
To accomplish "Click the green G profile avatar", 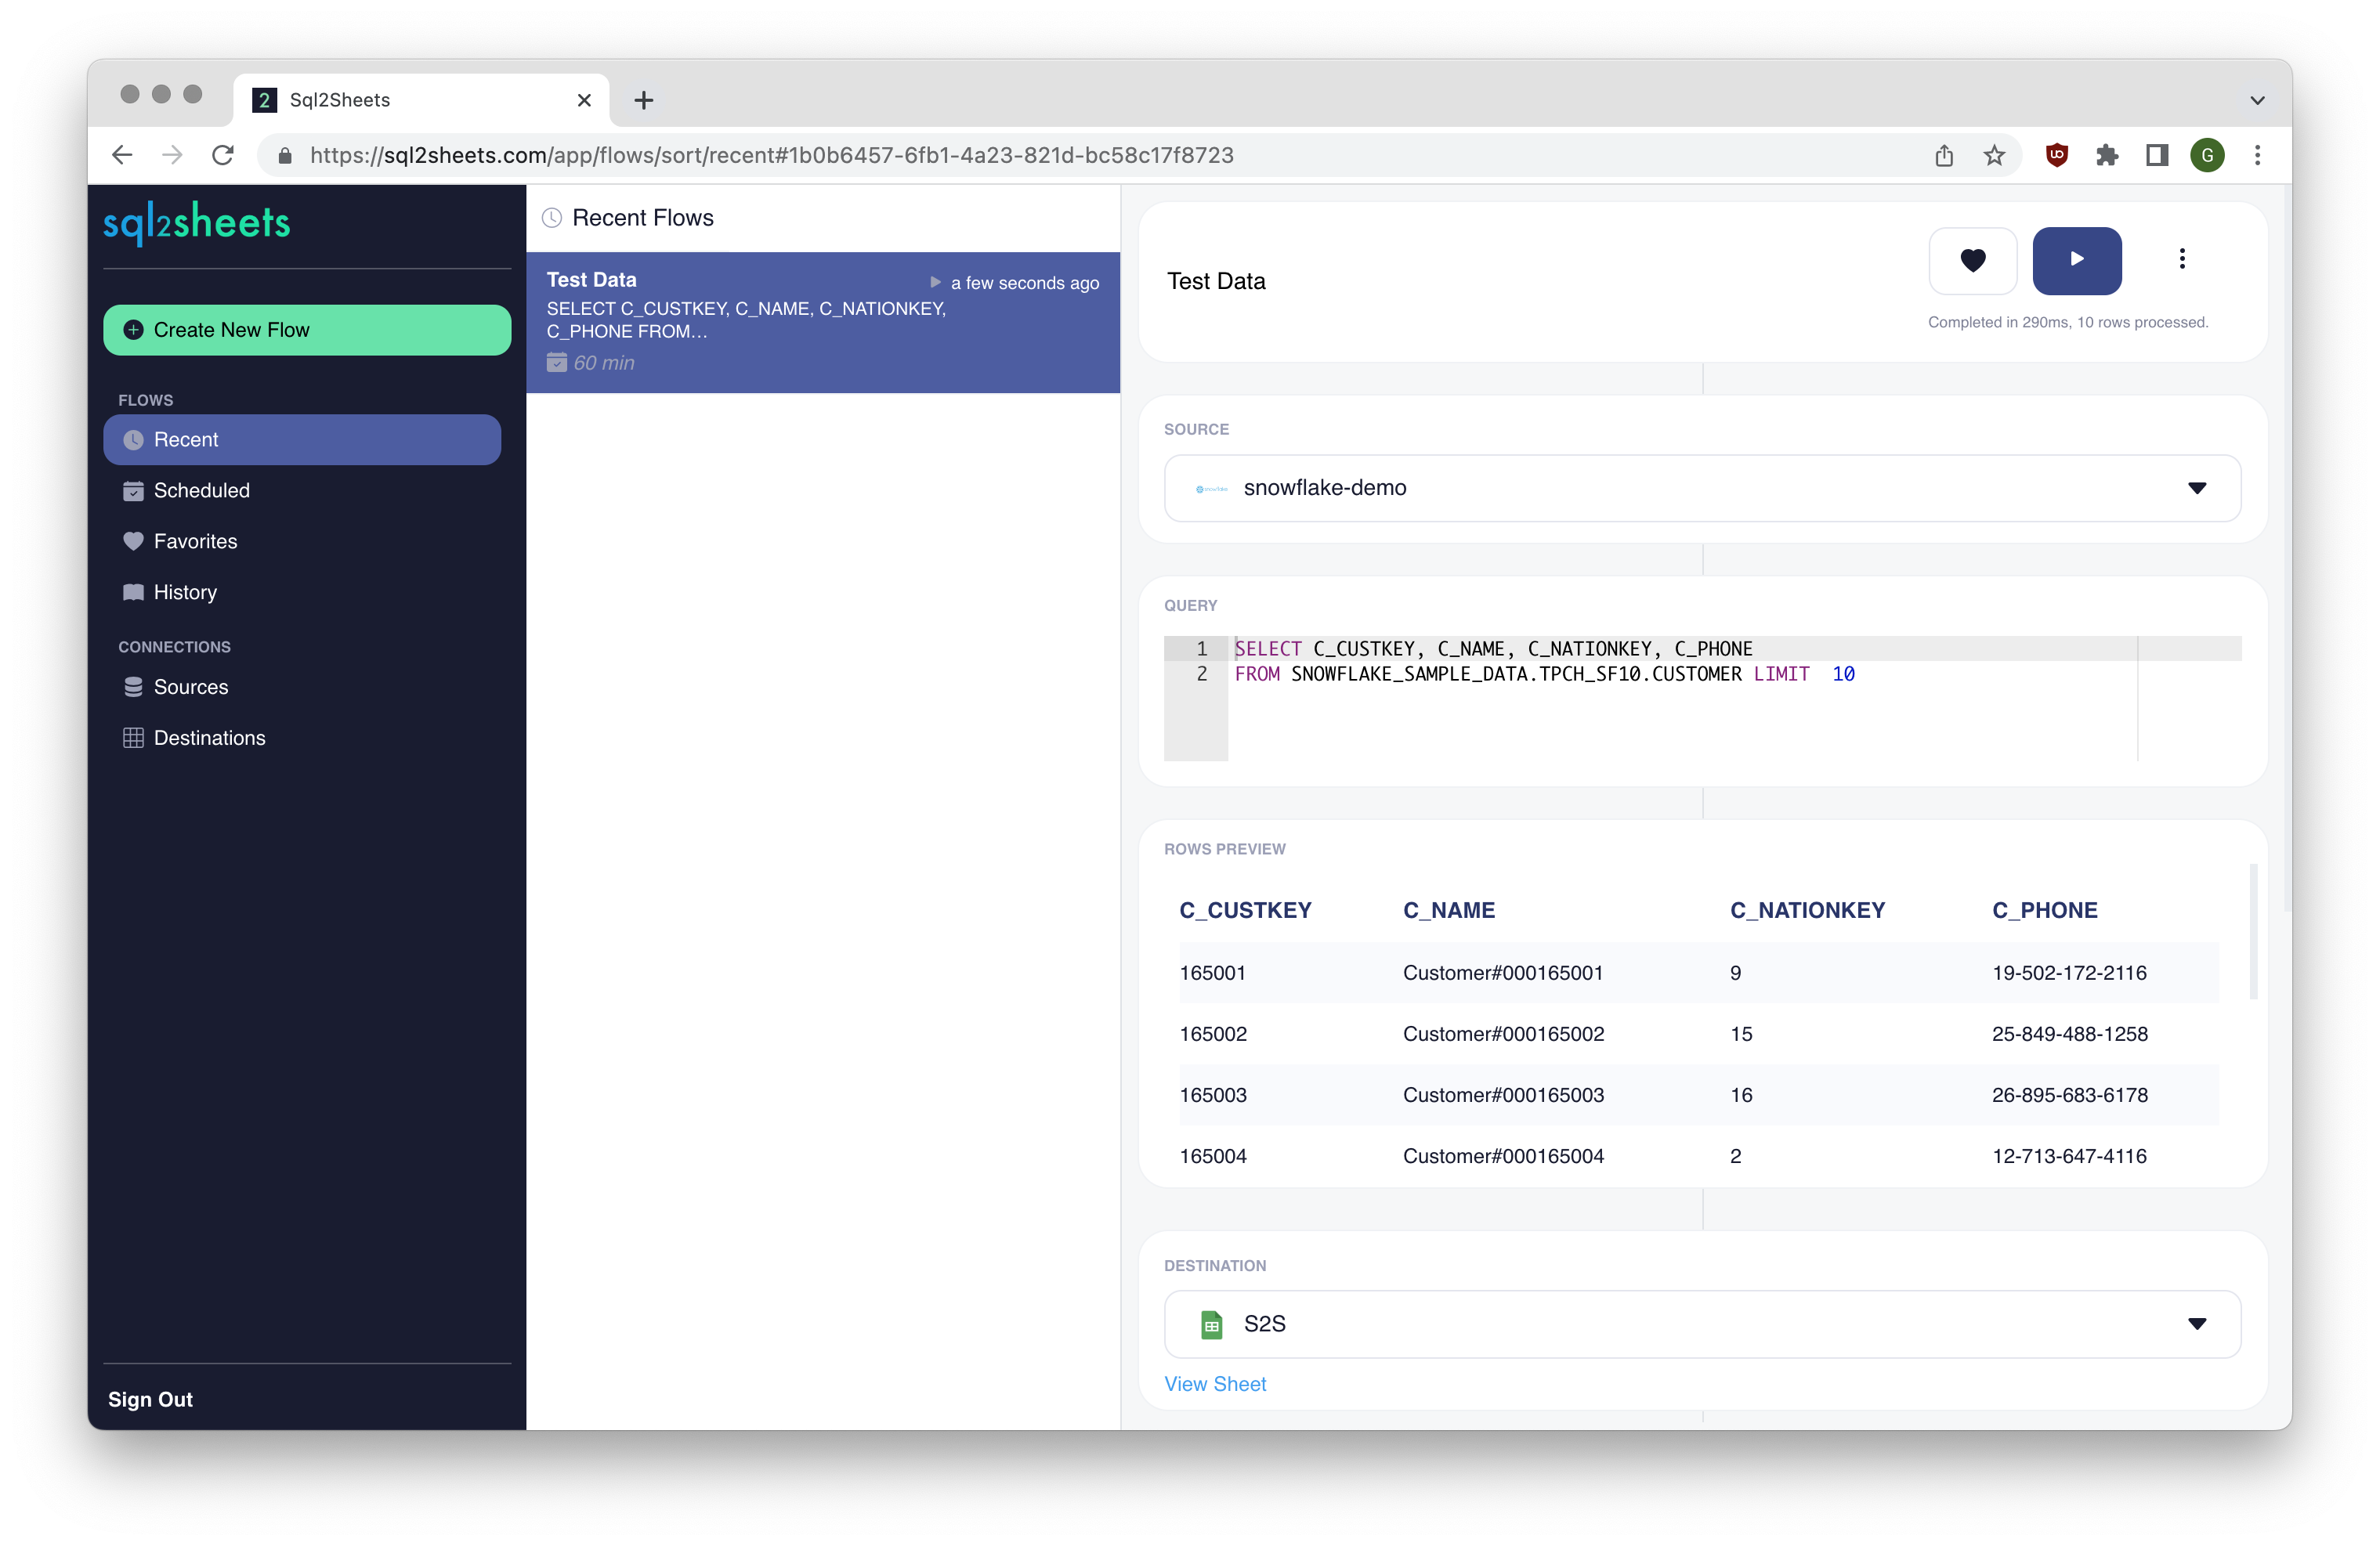I will point(2207,155).
